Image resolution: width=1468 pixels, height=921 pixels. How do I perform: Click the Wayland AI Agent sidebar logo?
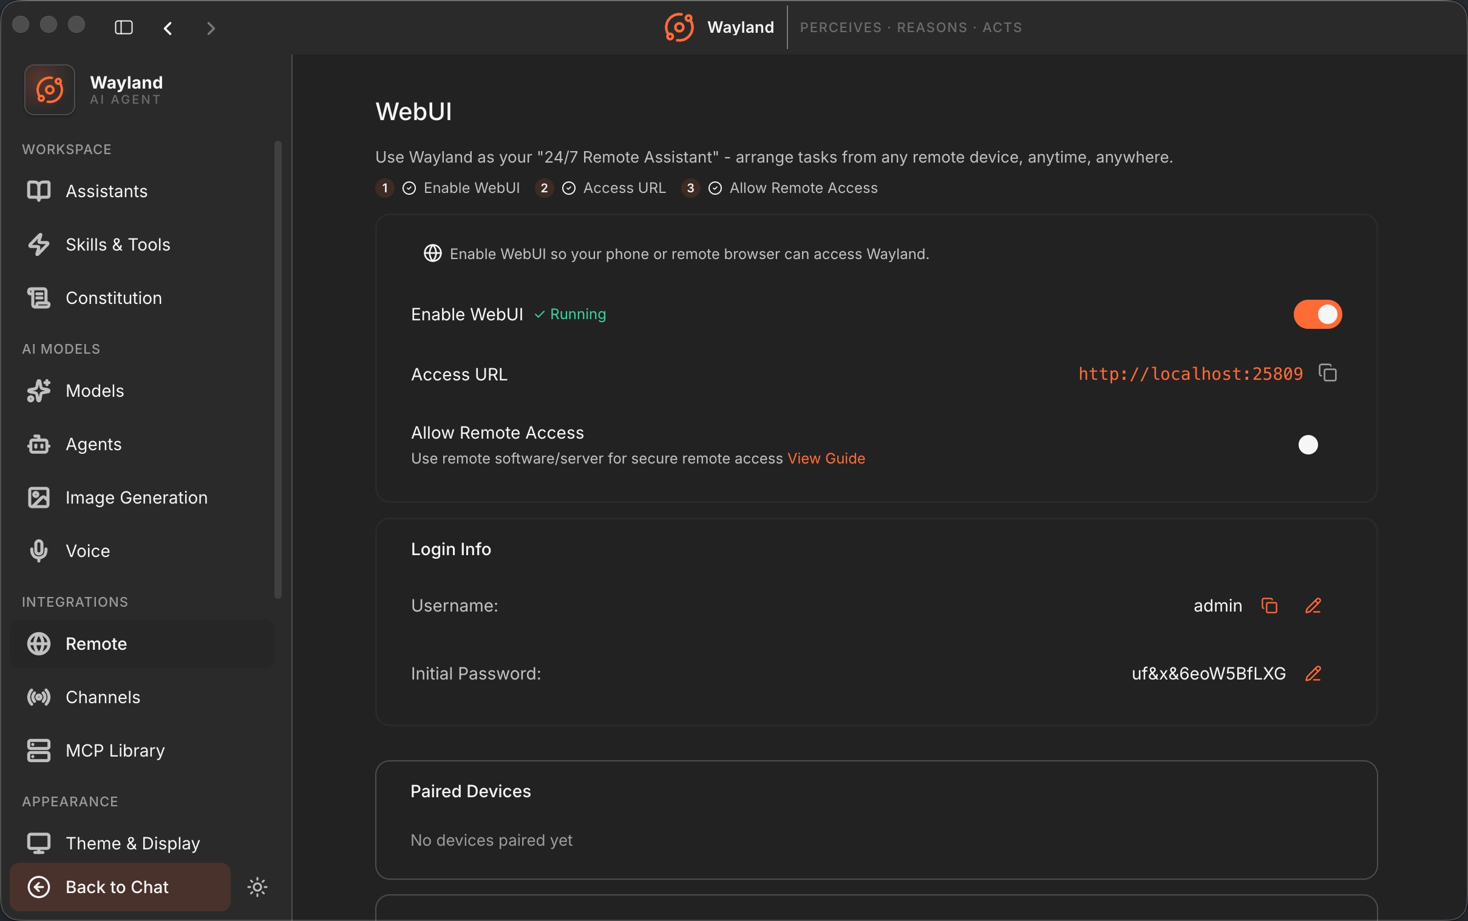point(50,90)
